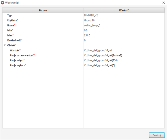The width and height of the screenshot is (167, 140).
Task: Click the Zamknij button
Action: point(157,135)
